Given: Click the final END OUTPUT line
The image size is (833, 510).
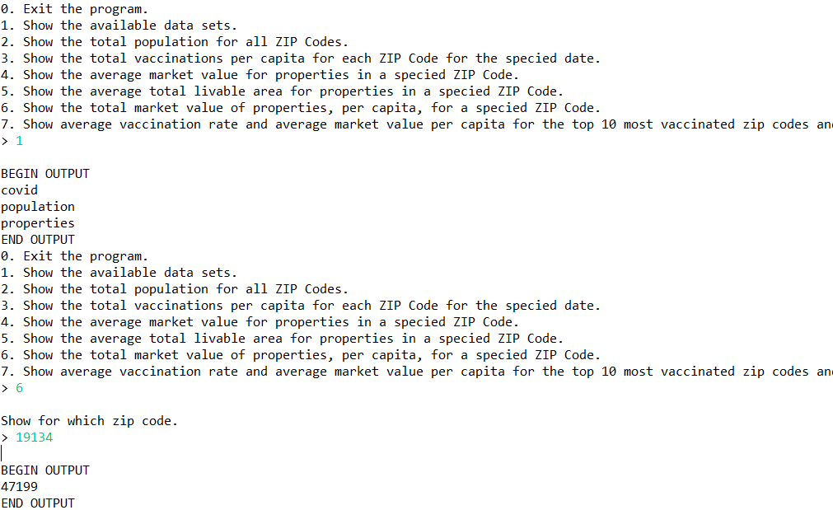Looking at the screenshot, I should [37, 503].
